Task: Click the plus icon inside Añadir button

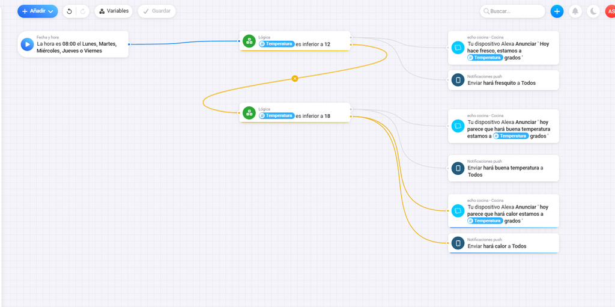Action: (25, 11)
